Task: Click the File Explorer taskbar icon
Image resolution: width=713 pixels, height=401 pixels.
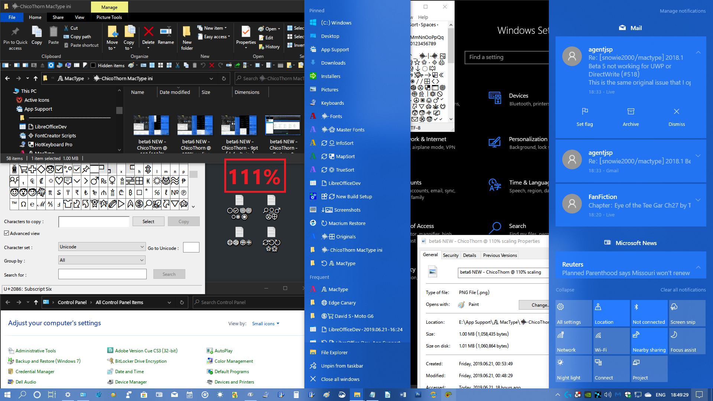Action: 357,395
